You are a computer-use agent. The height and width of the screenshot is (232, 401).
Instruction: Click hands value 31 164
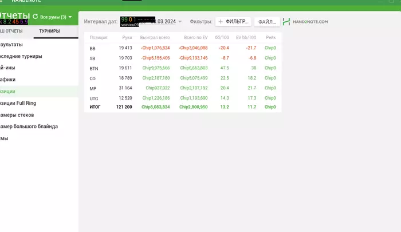pyautogui.click(x=125, y=88)
